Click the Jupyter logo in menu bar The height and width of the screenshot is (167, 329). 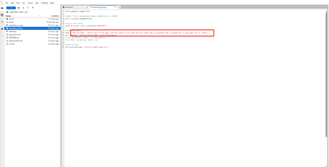coord(2,3)
